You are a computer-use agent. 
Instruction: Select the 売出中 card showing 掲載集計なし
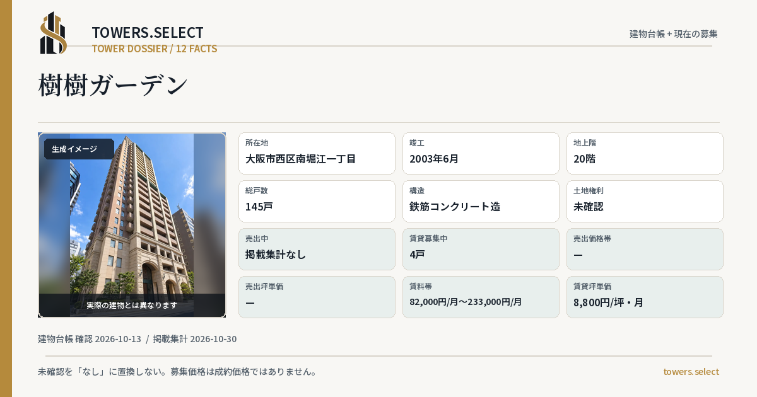317,249
